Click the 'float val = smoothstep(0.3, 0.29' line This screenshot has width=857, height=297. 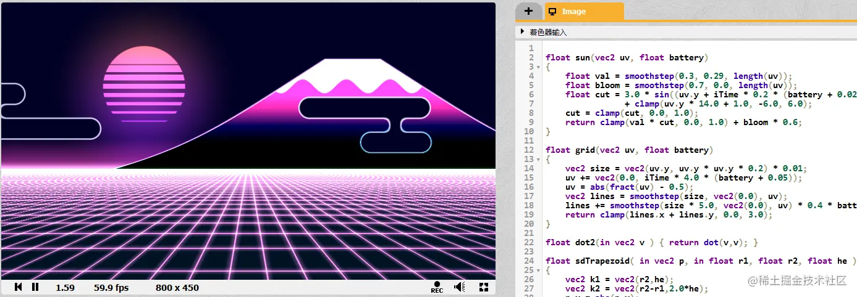680,76
